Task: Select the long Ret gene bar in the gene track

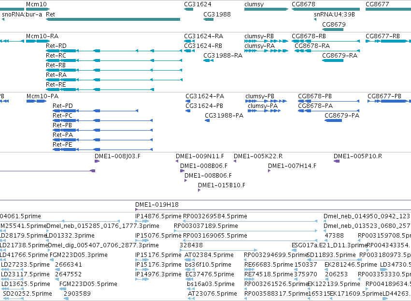Action: click(113, 19)
